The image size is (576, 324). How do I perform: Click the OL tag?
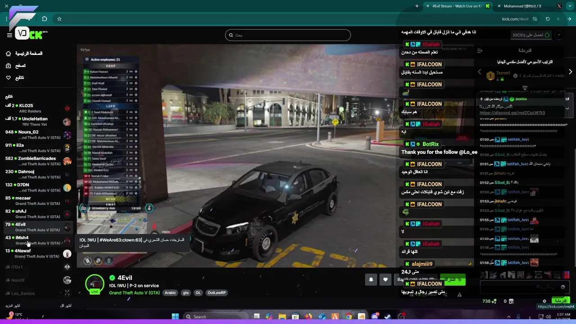(x=198, y=292)
